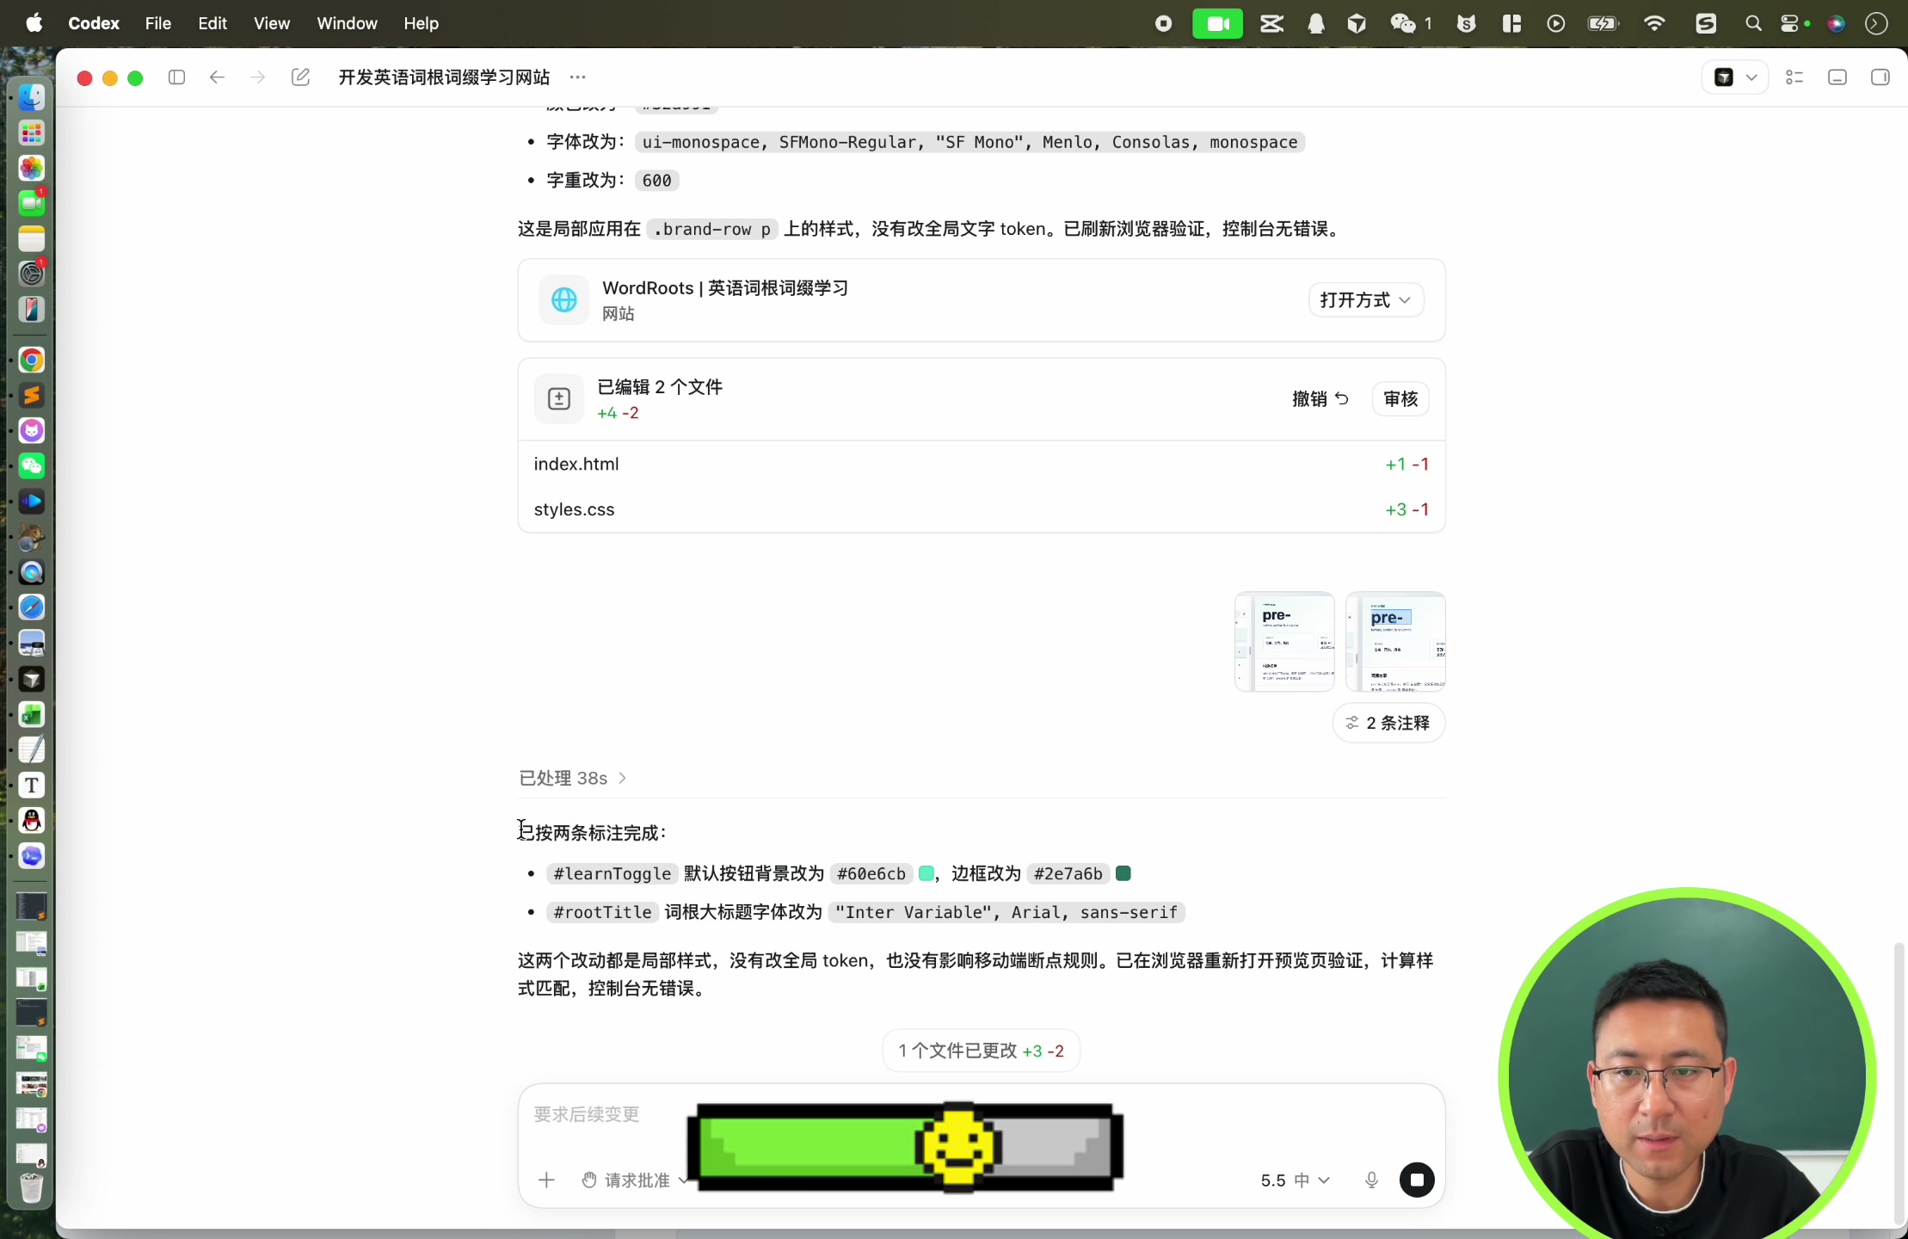Expand the 已处理 38s details

pos(572,778)
